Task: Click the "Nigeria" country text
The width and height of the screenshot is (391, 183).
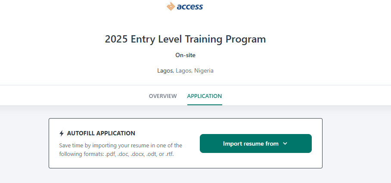Action: click(204, 70)
